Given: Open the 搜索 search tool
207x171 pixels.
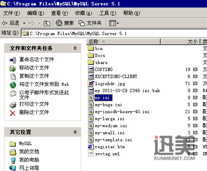Looking at the screenshot, I should pyautogui.click(x=65, y=23).
